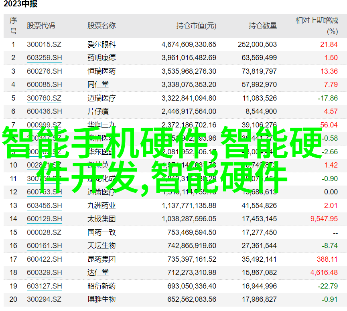Follow the 600085.SH stock link
347x311 pixels.
(44, 85)
